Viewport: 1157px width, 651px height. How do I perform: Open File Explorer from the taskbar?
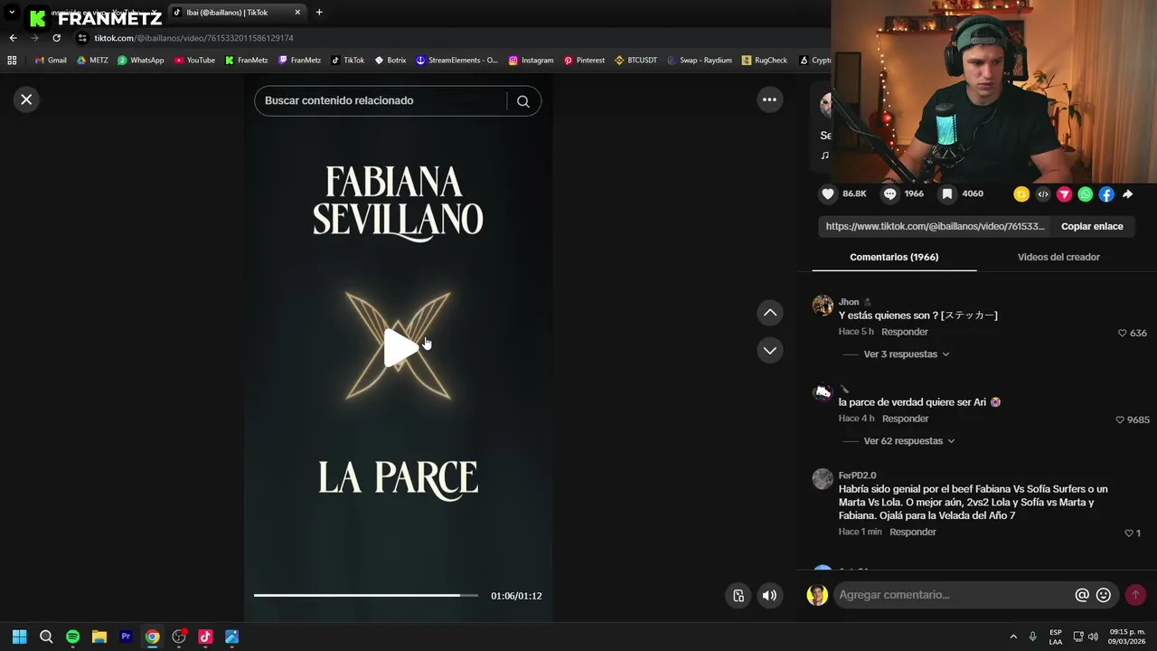click(99, 637)
